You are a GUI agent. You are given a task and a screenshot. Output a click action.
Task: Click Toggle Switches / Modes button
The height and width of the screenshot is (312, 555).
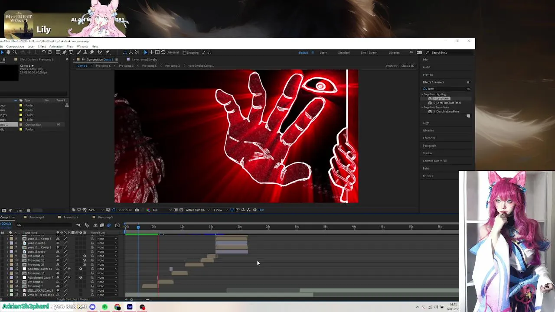[x=72, y=299]
